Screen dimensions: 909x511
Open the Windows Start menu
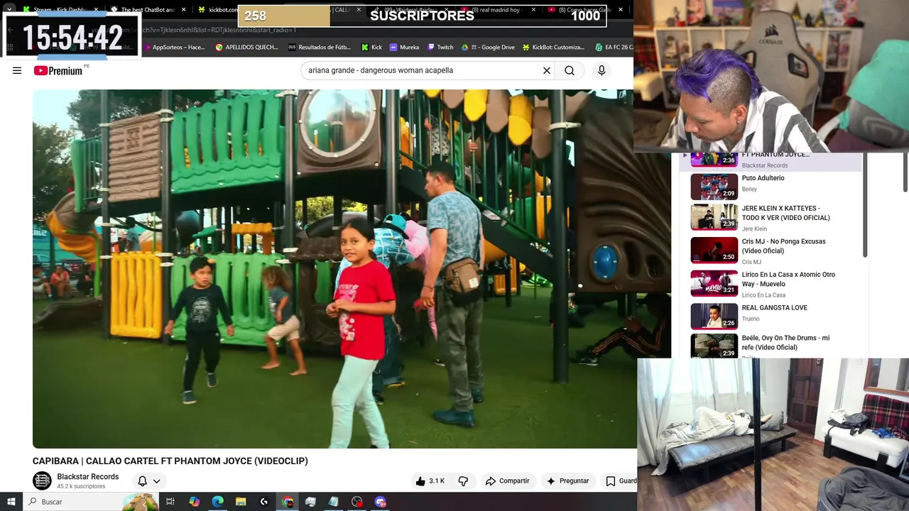tap(11, 502)
